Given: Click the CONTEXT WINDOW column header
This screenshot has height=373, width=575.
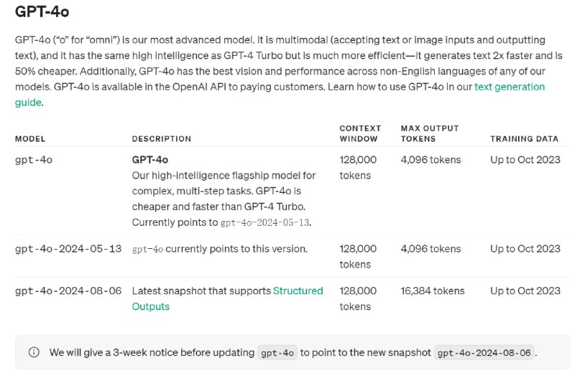Looking at the screenshot, I should [x=360, y=133].
